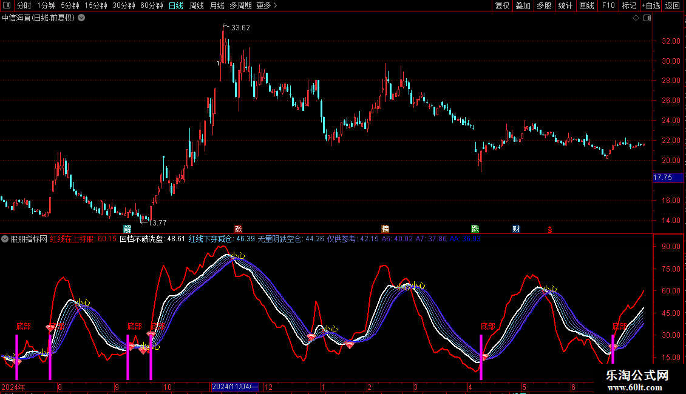Click the 2024年 label on the time axis

click(13, 387)
